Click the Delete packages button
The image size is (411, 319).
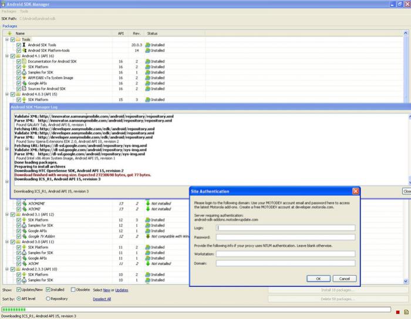[x=338, y=299]
